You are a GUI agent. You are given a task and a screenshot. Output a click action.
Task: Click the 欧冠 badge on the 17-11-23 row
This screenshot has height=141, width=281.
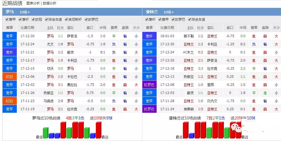pos(10,101)
